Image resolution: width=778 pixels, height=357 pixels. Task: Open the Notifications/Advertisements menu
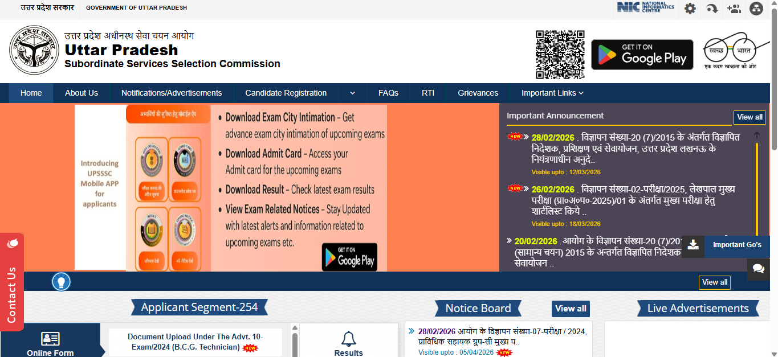tap(172, 93)
